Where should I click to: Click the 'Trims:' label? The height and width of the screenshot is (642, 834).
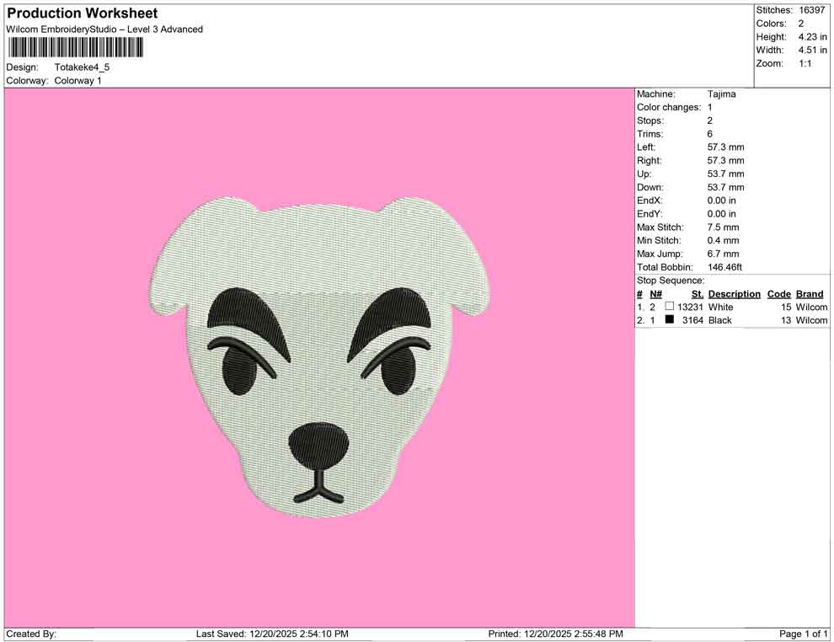(650, 134)
